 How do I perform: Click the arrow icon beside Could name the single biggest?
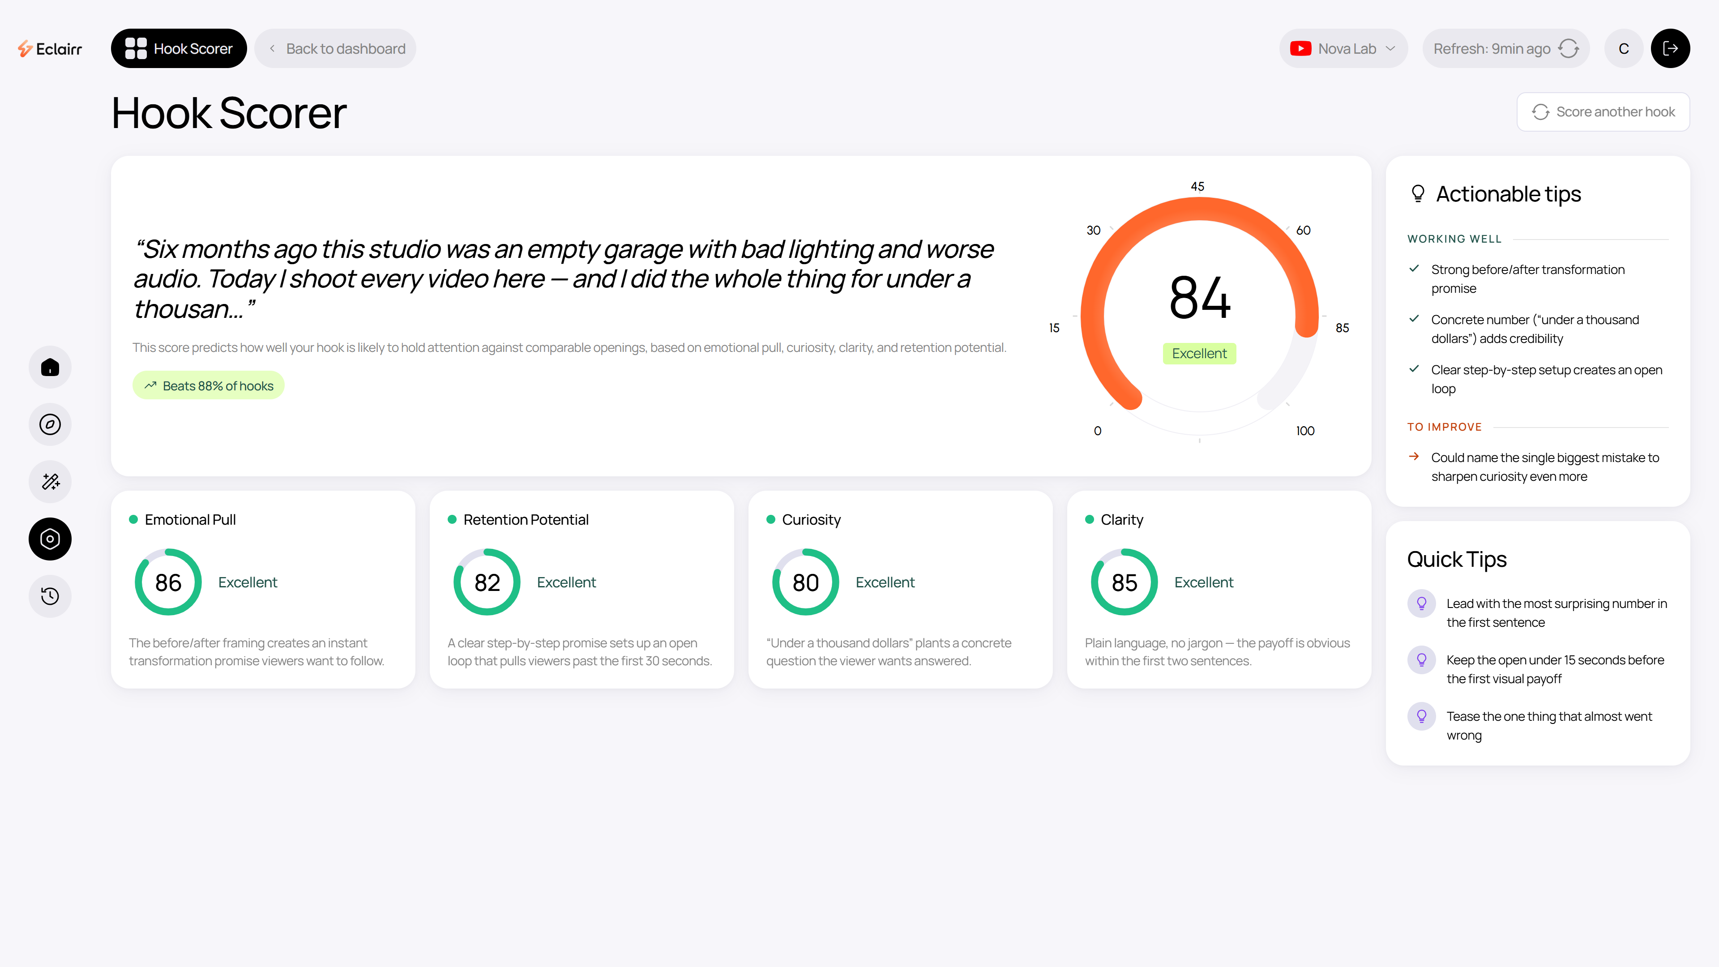tap(1413, 457)
